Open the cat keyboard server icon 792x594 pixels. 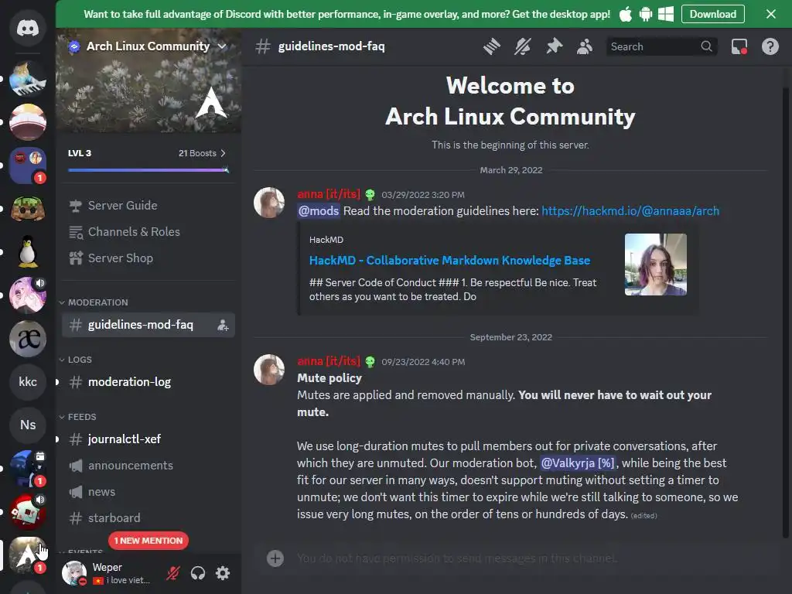point(28,79)
